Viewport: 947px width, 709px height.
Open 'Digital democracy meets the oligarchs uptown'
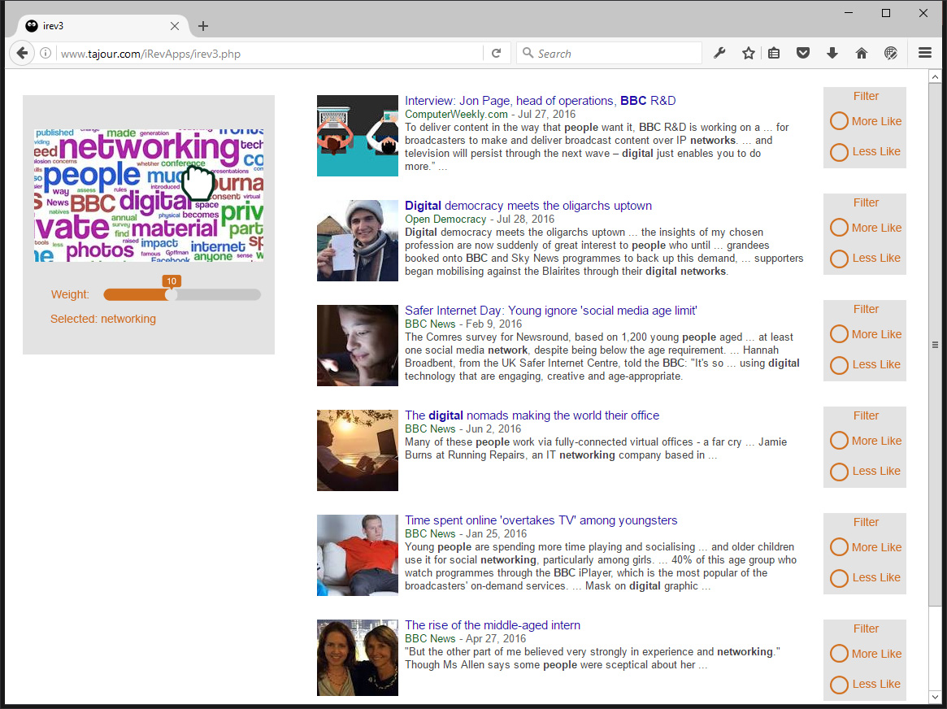tap(528, 206)
